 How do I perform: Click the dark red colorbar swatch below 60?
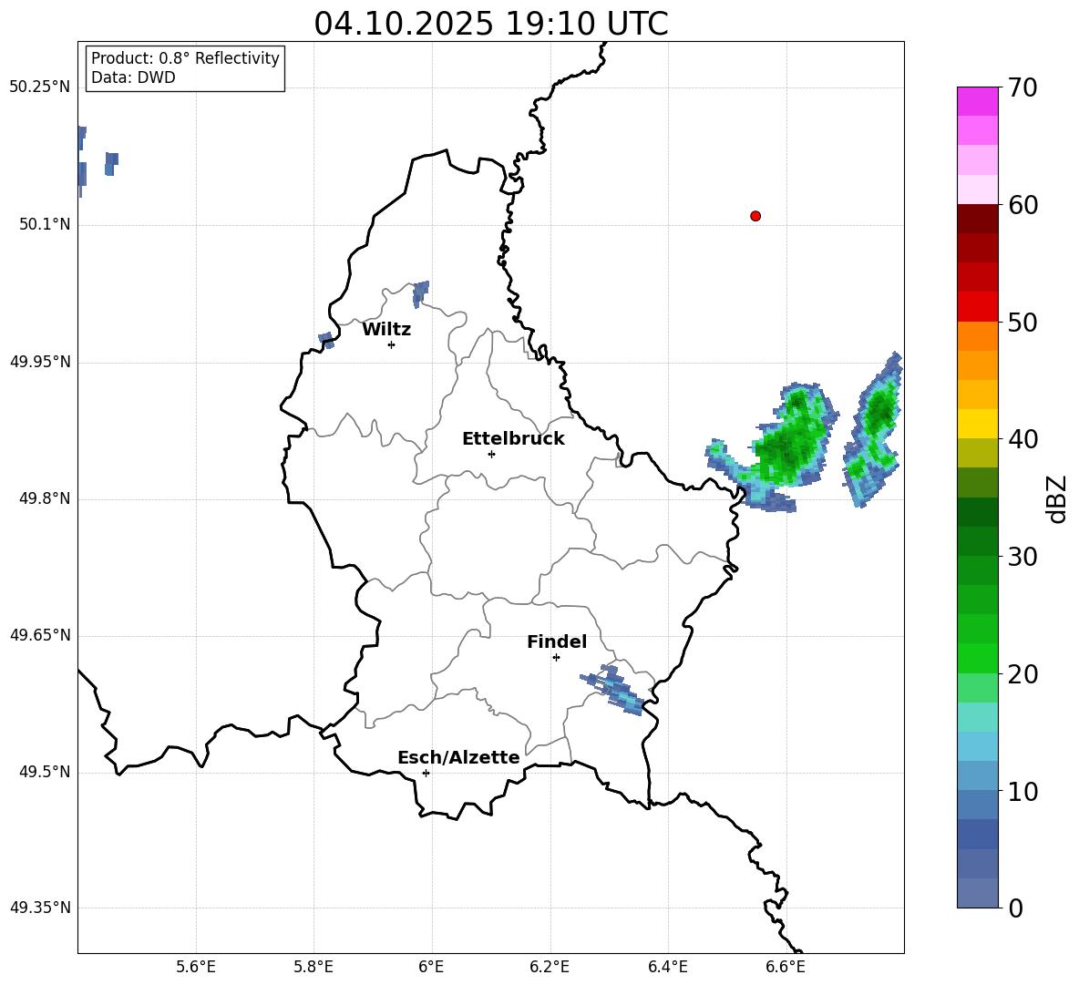point(977,219)
